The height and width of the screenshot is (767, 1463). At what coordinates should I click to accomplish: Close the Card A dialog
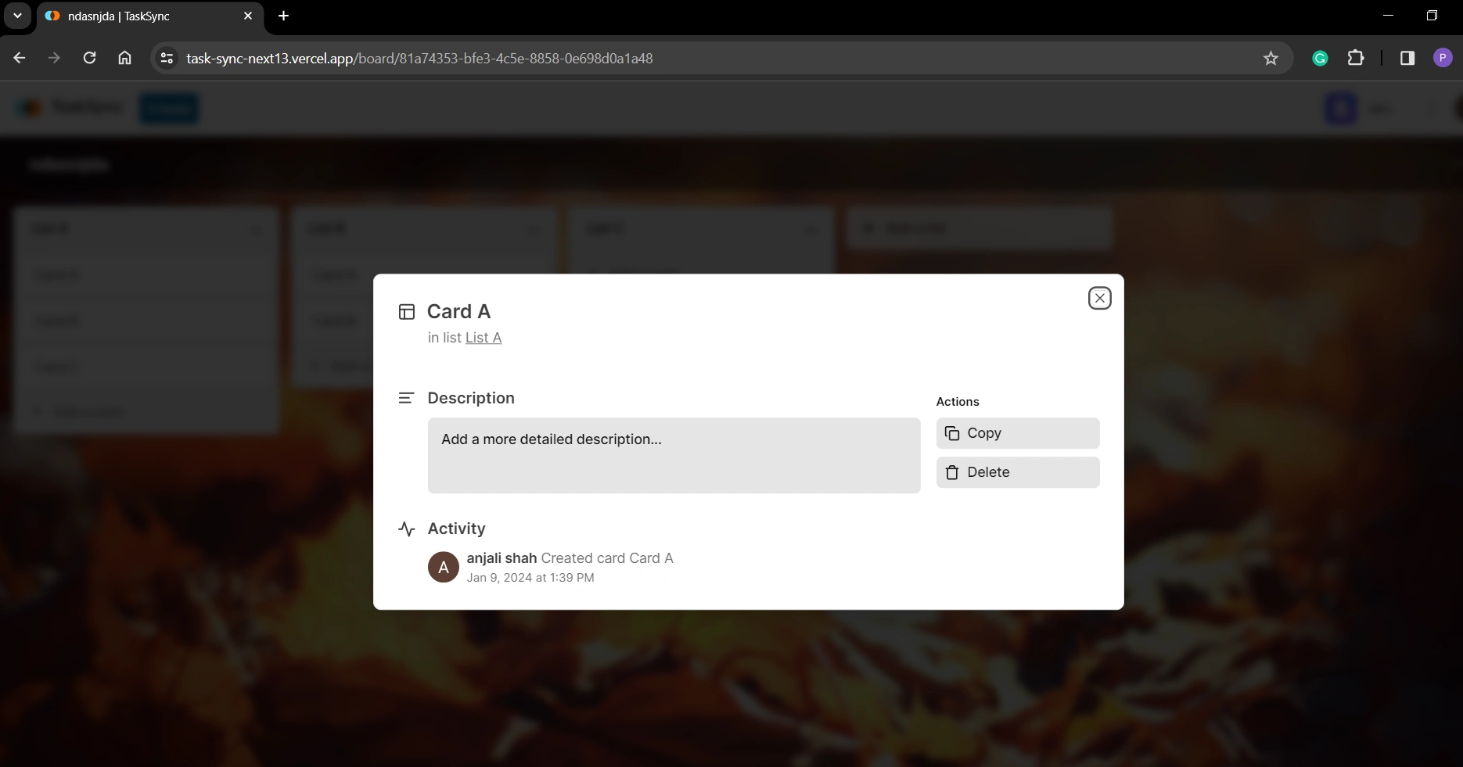(x=1099, y=298)
